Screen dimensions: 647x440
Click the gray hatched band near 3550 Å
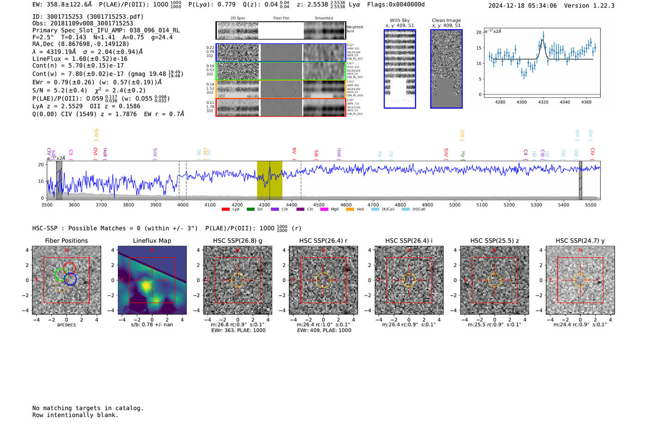coord(59,180)
